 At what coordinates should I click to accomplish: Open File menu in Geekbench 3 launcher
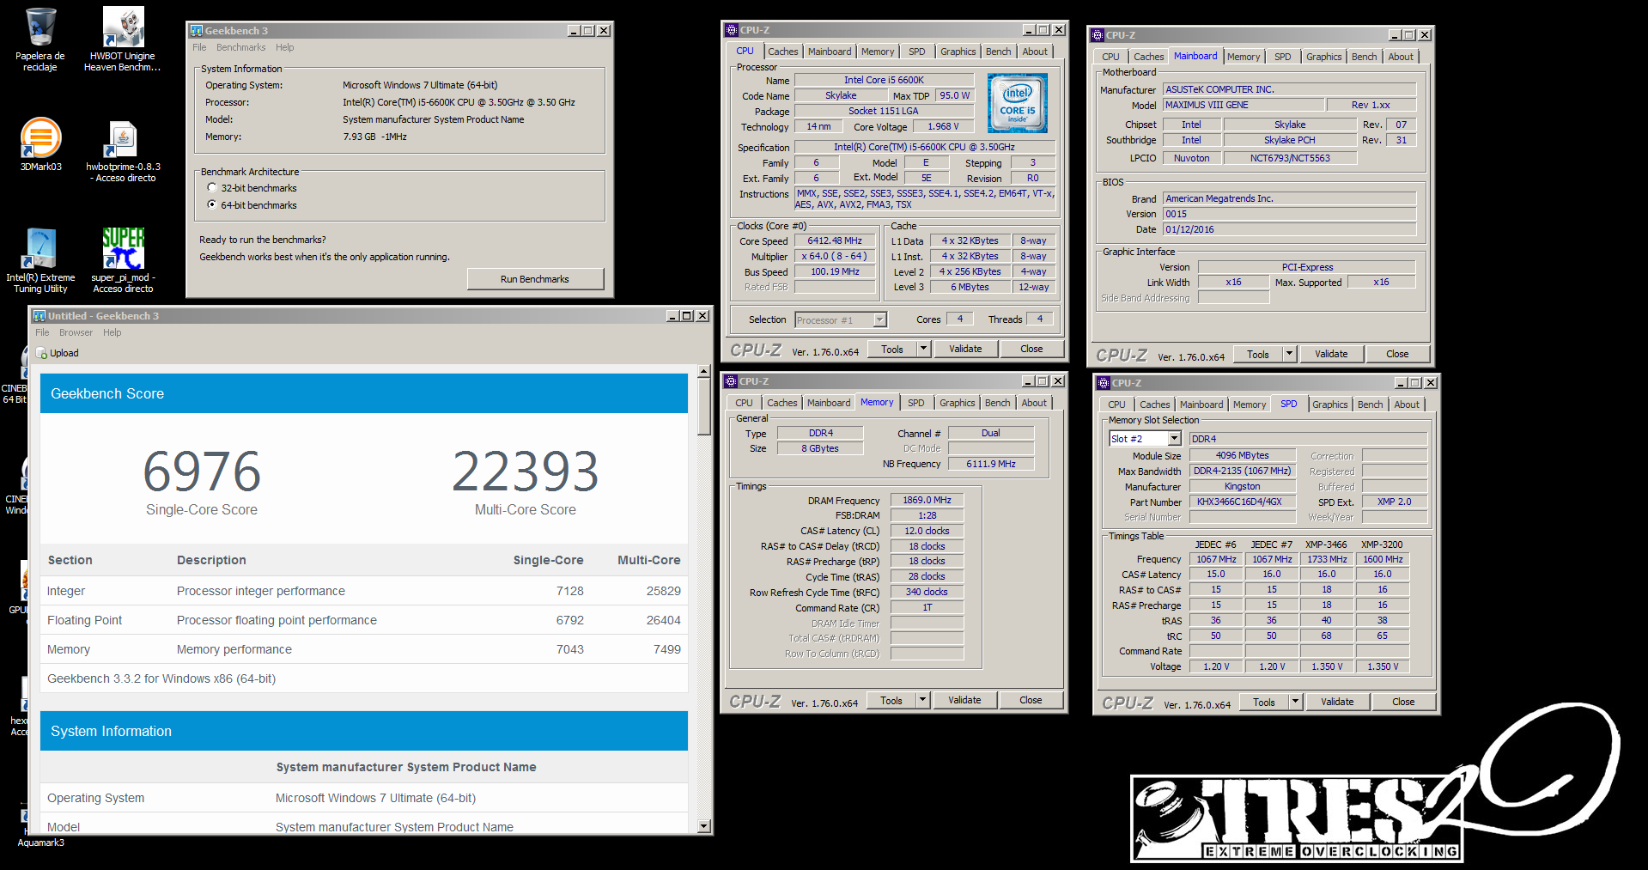pos(199,47)
